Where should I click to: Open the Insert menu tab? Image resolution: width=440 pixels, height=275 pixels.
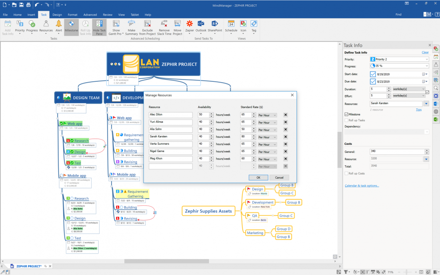pos(31,14)
